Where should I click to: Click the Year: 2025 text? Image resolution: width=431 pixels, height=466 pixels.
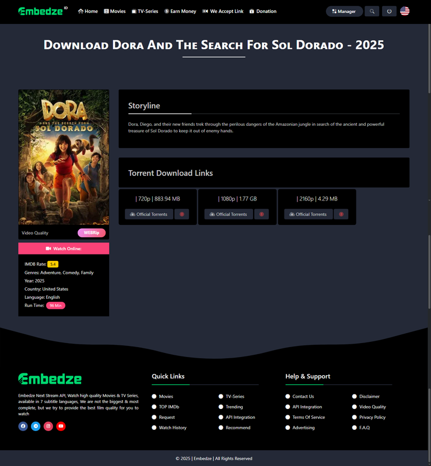pyautogui.click(x=34, y=281)
